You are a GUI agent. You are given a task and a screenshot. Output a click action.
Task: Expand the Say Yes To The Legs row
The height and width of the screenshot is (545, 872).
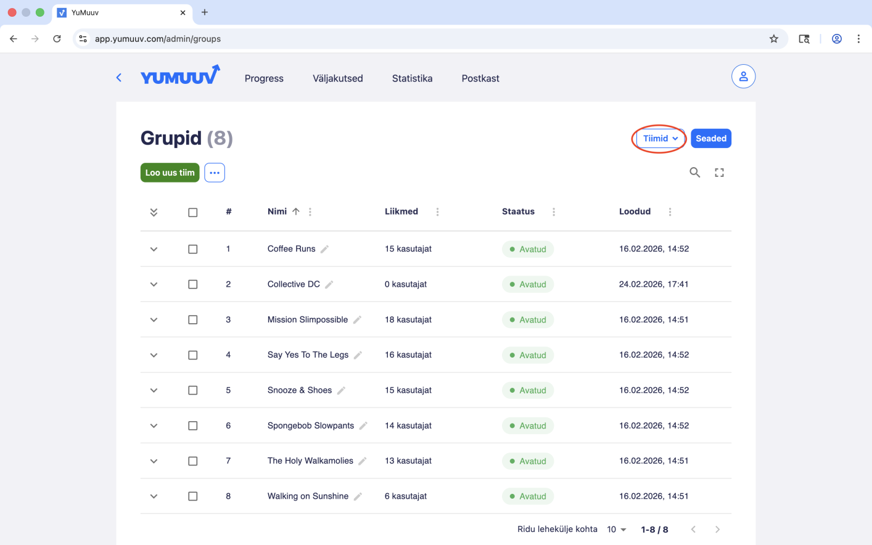[x=154, y=355]
